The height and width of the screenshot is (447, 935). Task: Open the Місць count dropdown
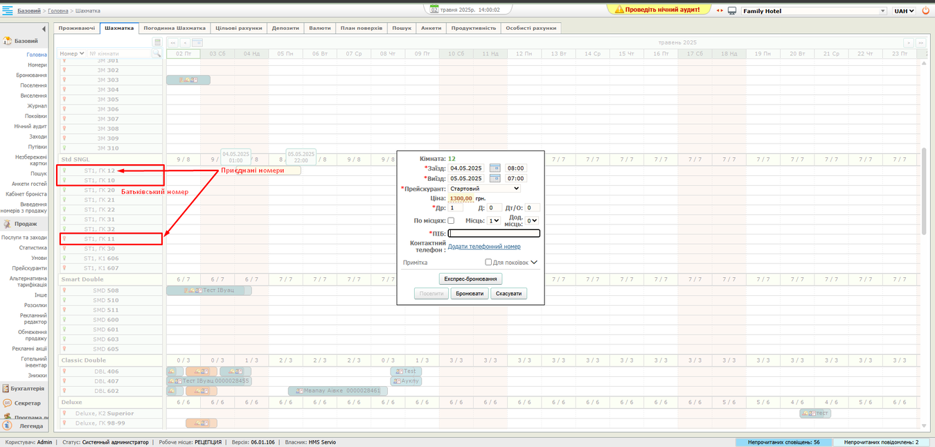493,220
